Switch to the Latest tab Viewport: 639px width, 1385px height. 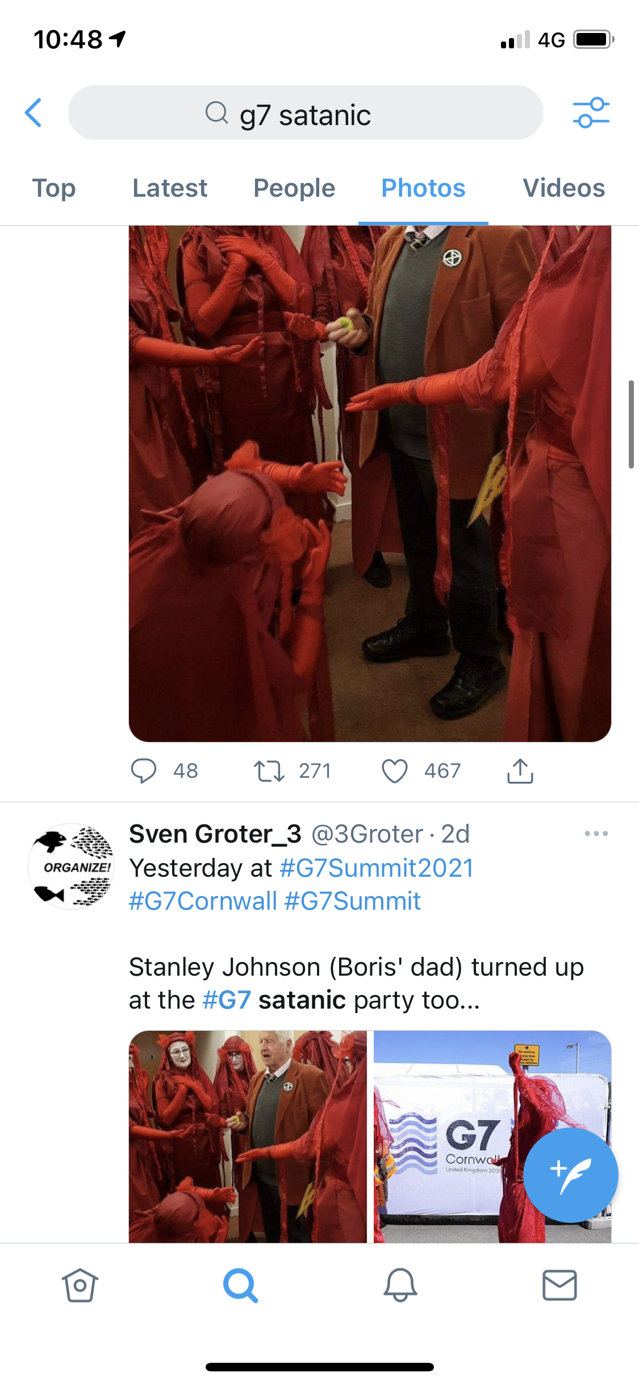click(x=170, y=188)
